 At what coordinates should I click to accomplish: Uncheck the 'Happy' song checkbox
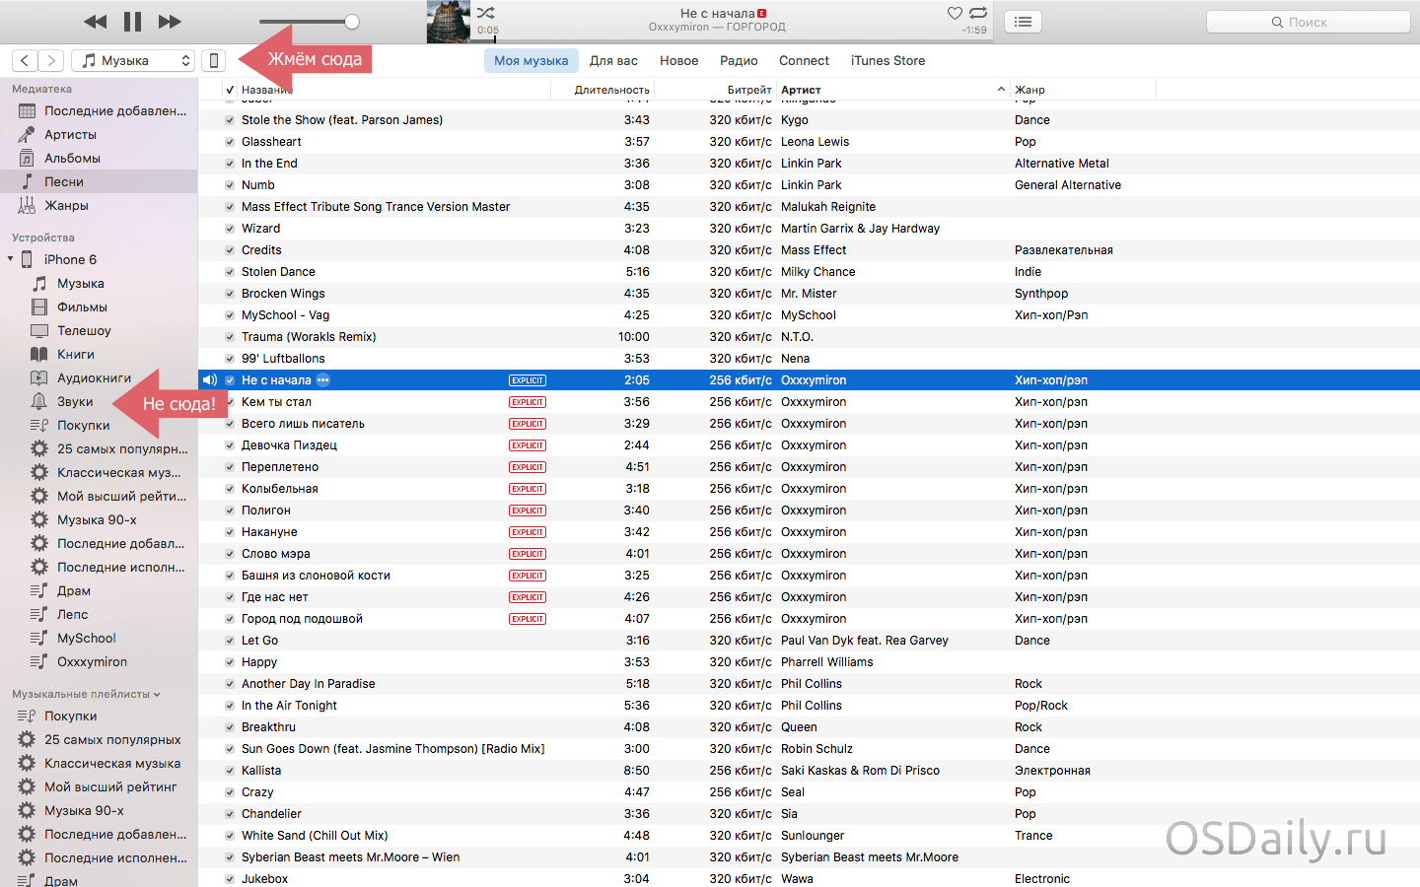coord(230,662)
